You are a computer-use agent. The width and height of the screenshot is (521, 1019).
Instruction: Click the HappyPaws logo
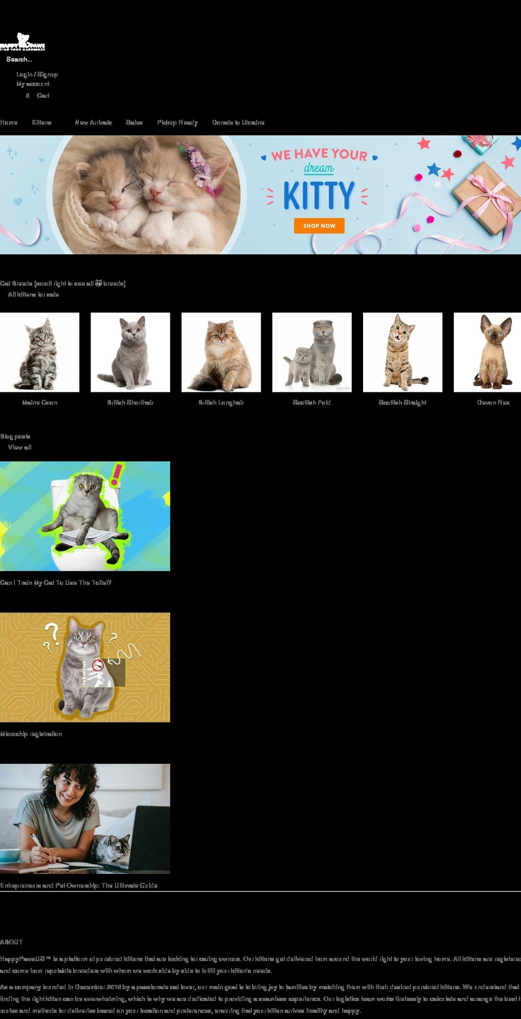(22, 41)
